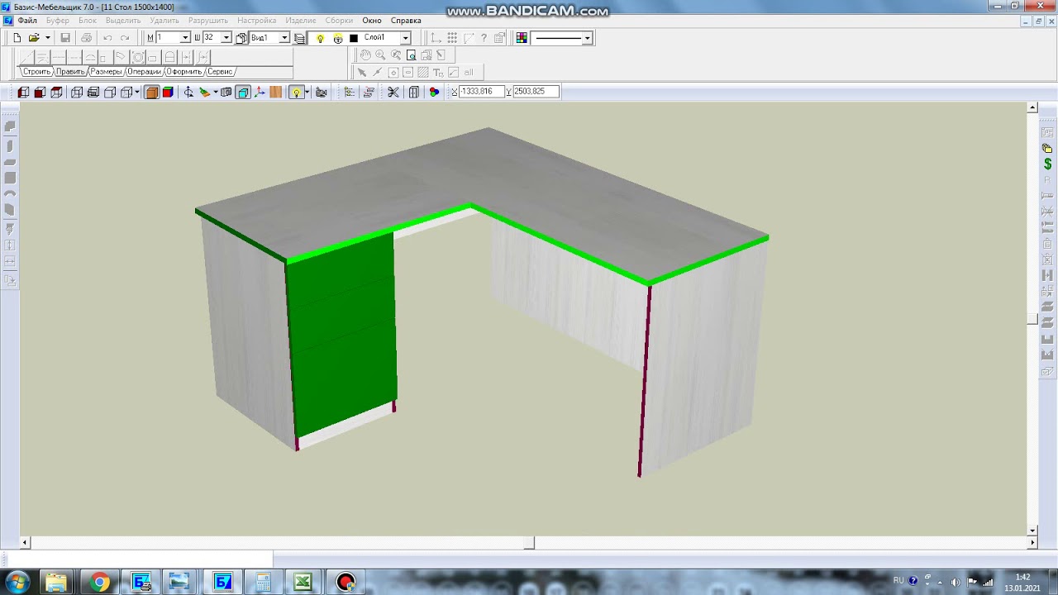Click the color palette grid icon
The width and height of the screenshot is (1058, 595).
click(x=522, y=38)
